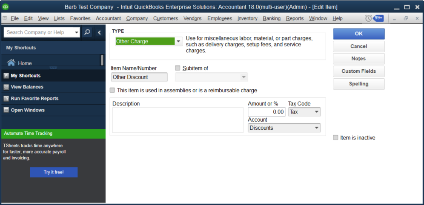424x205 pixels.
Task: Open Run Favorite Reports icon
Action: [x=6, y=99]
